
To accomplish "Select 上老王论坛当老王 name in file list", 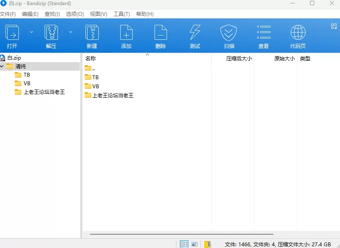I will click(113, 95).
